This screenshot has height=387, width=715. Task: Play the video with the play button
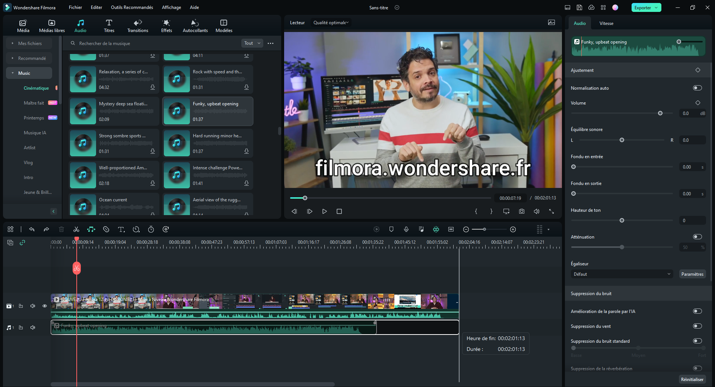pos(324,211)
